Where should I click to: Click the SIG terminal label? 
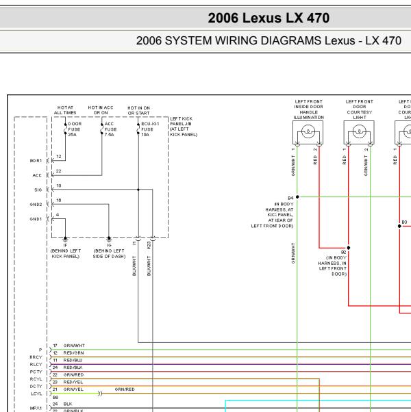click(x=38, y=190)
